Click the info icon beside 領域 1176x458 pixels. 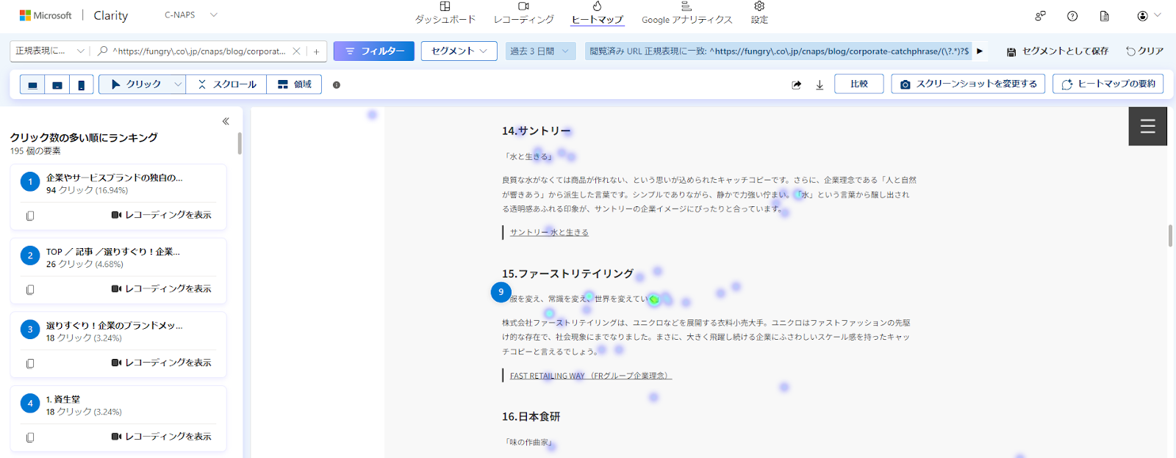click(x=337, y=85)
